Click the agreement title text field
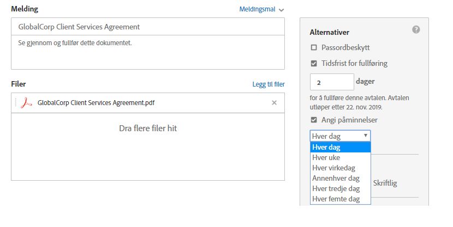This screenshot has height=227, width=453. point(148,27)
